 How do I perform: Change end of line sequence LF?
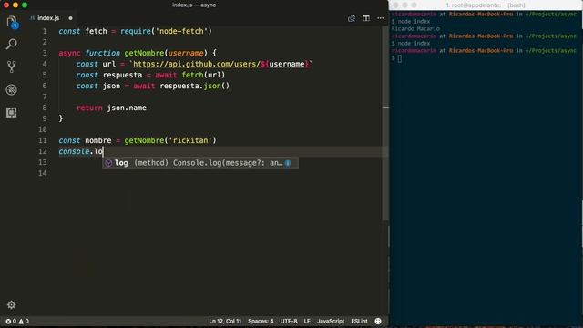click(307, 321)
